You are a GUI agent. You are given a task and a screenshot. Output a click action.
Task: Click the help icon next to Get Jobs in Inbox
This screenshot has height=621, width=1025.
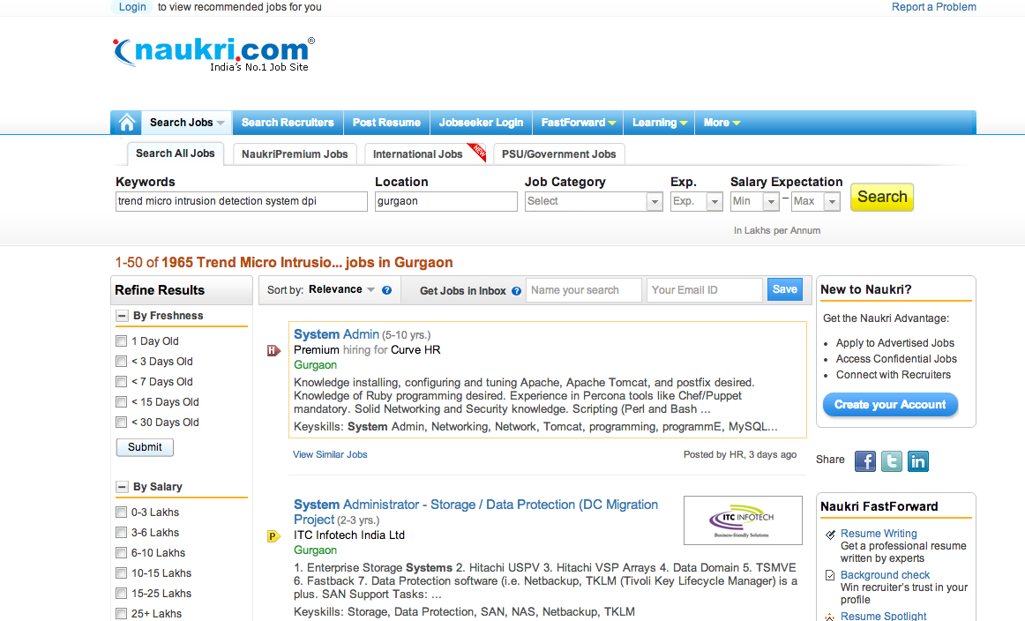(x=516, y=291)
